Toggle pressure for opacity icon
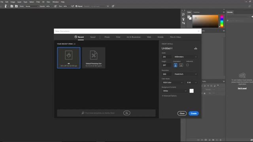 [55, 6]
